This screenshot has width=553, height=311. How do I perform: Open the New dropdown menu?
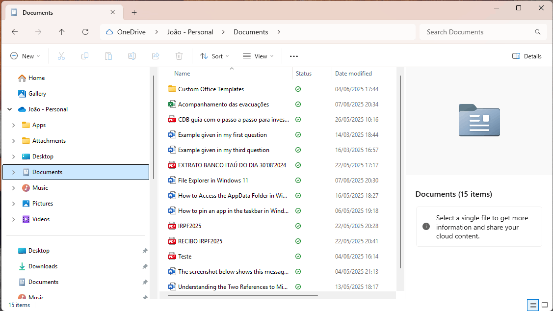pos(25,56)
